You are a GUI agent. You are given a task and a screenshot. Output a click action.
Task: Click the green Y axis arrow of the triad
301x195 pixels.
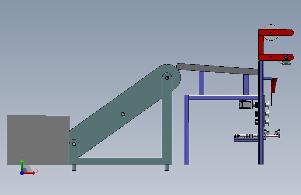click(22, 164)
